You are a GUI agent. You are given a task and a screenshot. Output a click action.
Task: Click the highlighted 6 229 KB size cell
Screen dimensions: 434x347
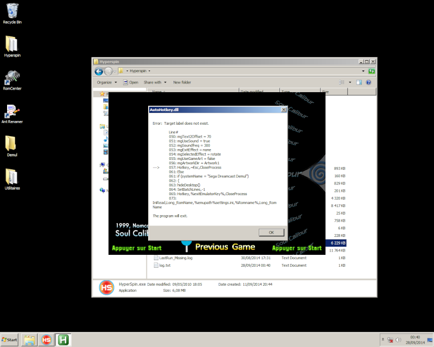[x=337, y=243]
